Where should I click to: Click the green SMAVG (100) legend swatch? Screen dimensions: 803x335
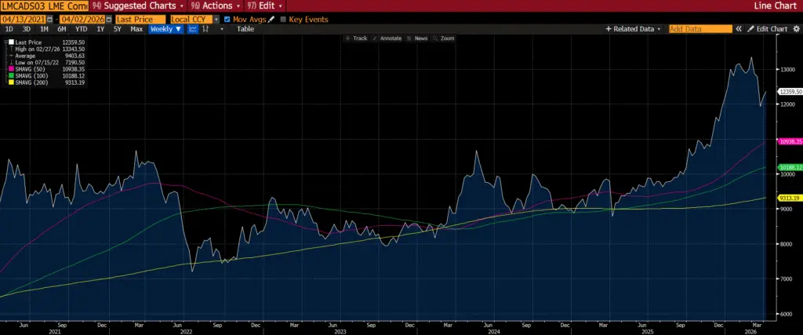[x=11, y=75]
